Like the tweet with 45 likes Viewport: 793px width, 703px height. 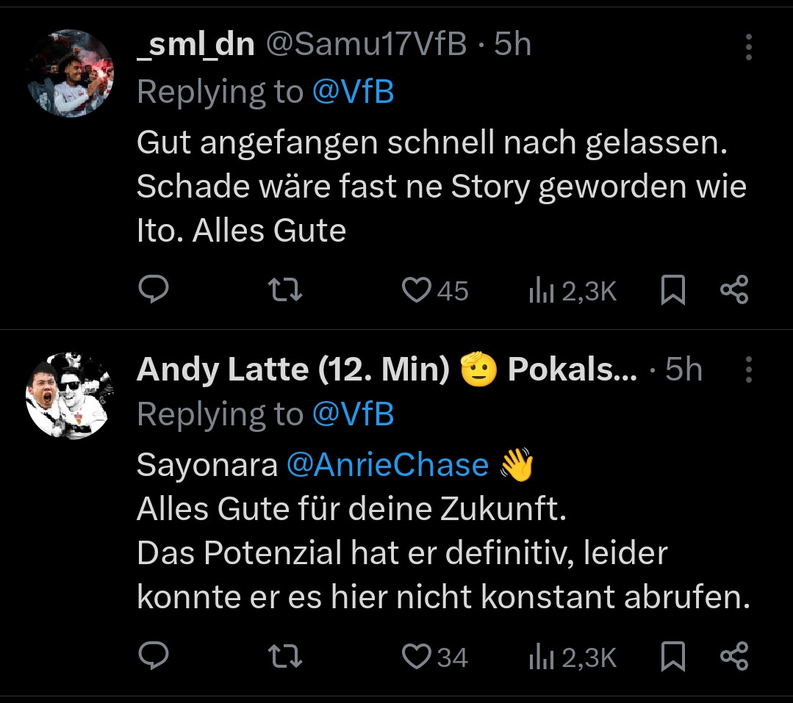417,291
